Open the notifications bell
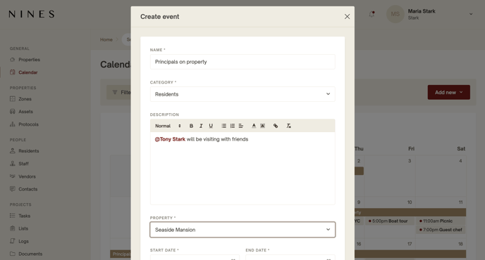485x260 pixels. (372, 14)
